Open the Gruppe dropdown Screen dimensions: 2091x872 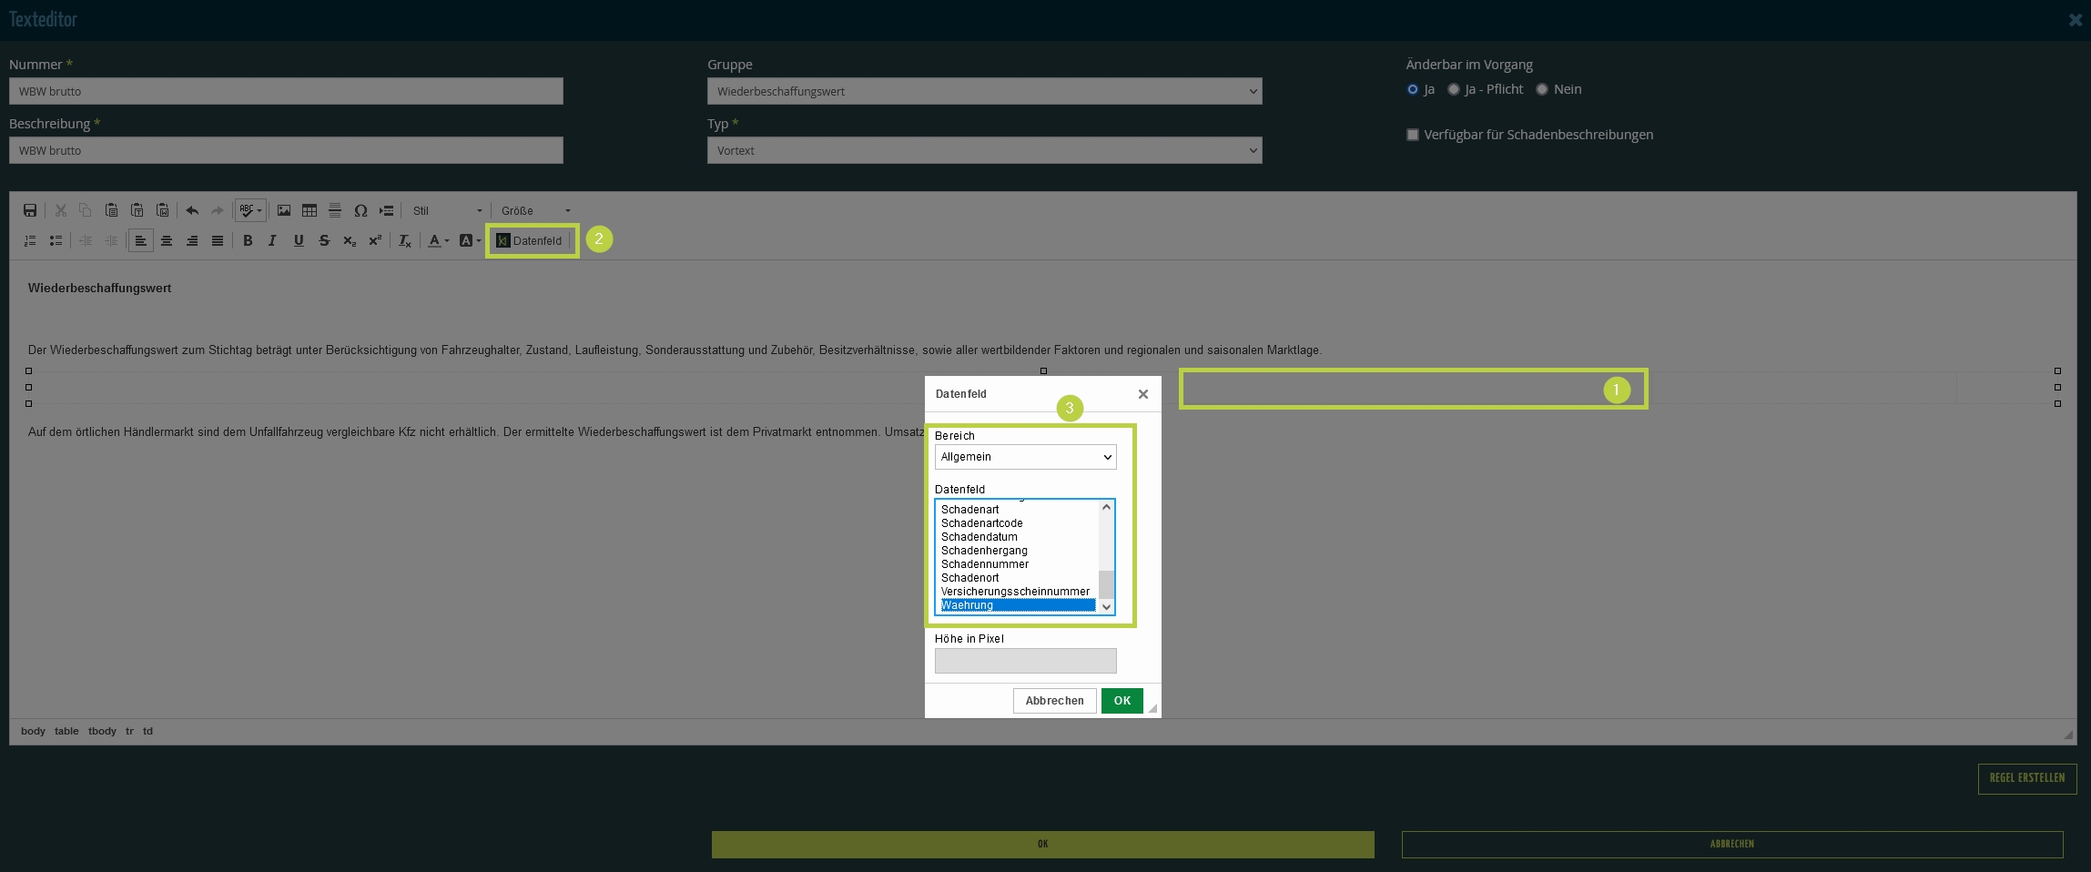(984, 91)
